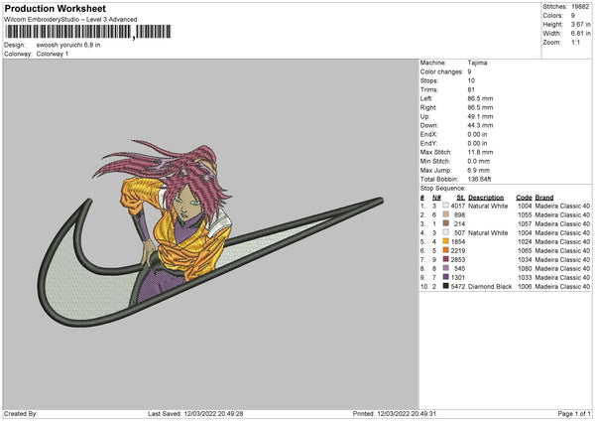Click the 'St.' column header
The height and width of the screenshot is (421, 595).
(461, 198)
